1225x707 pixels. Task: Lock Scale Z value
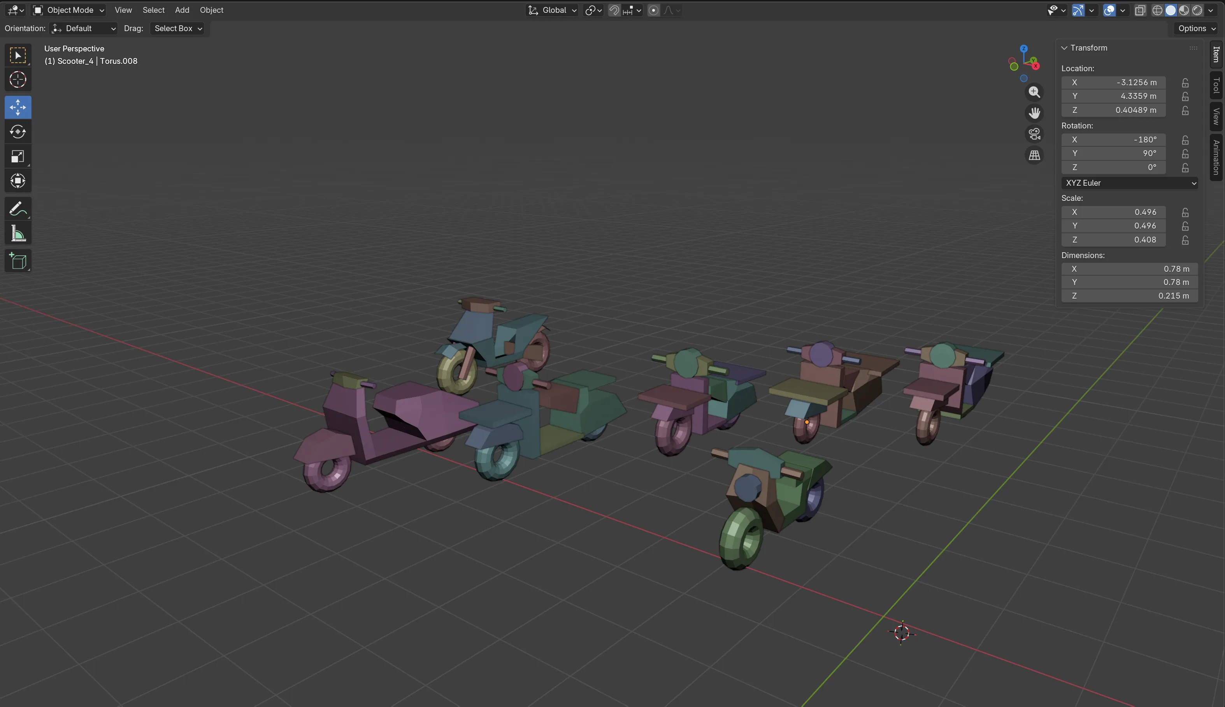(x=1185, y=240)
